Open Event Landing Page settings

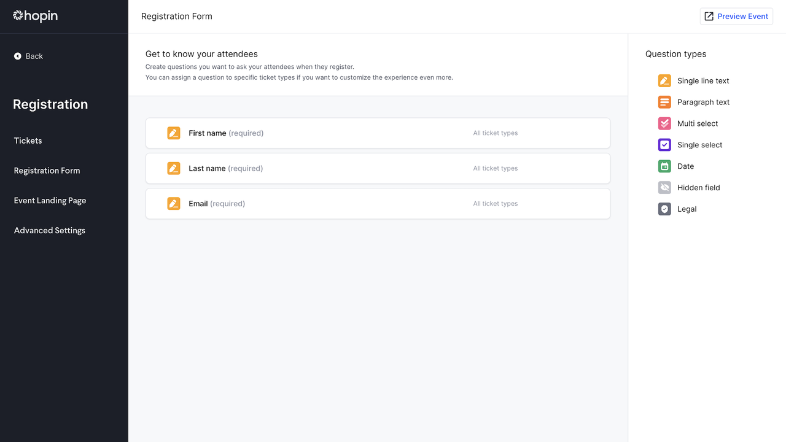(x=50, y=201)
